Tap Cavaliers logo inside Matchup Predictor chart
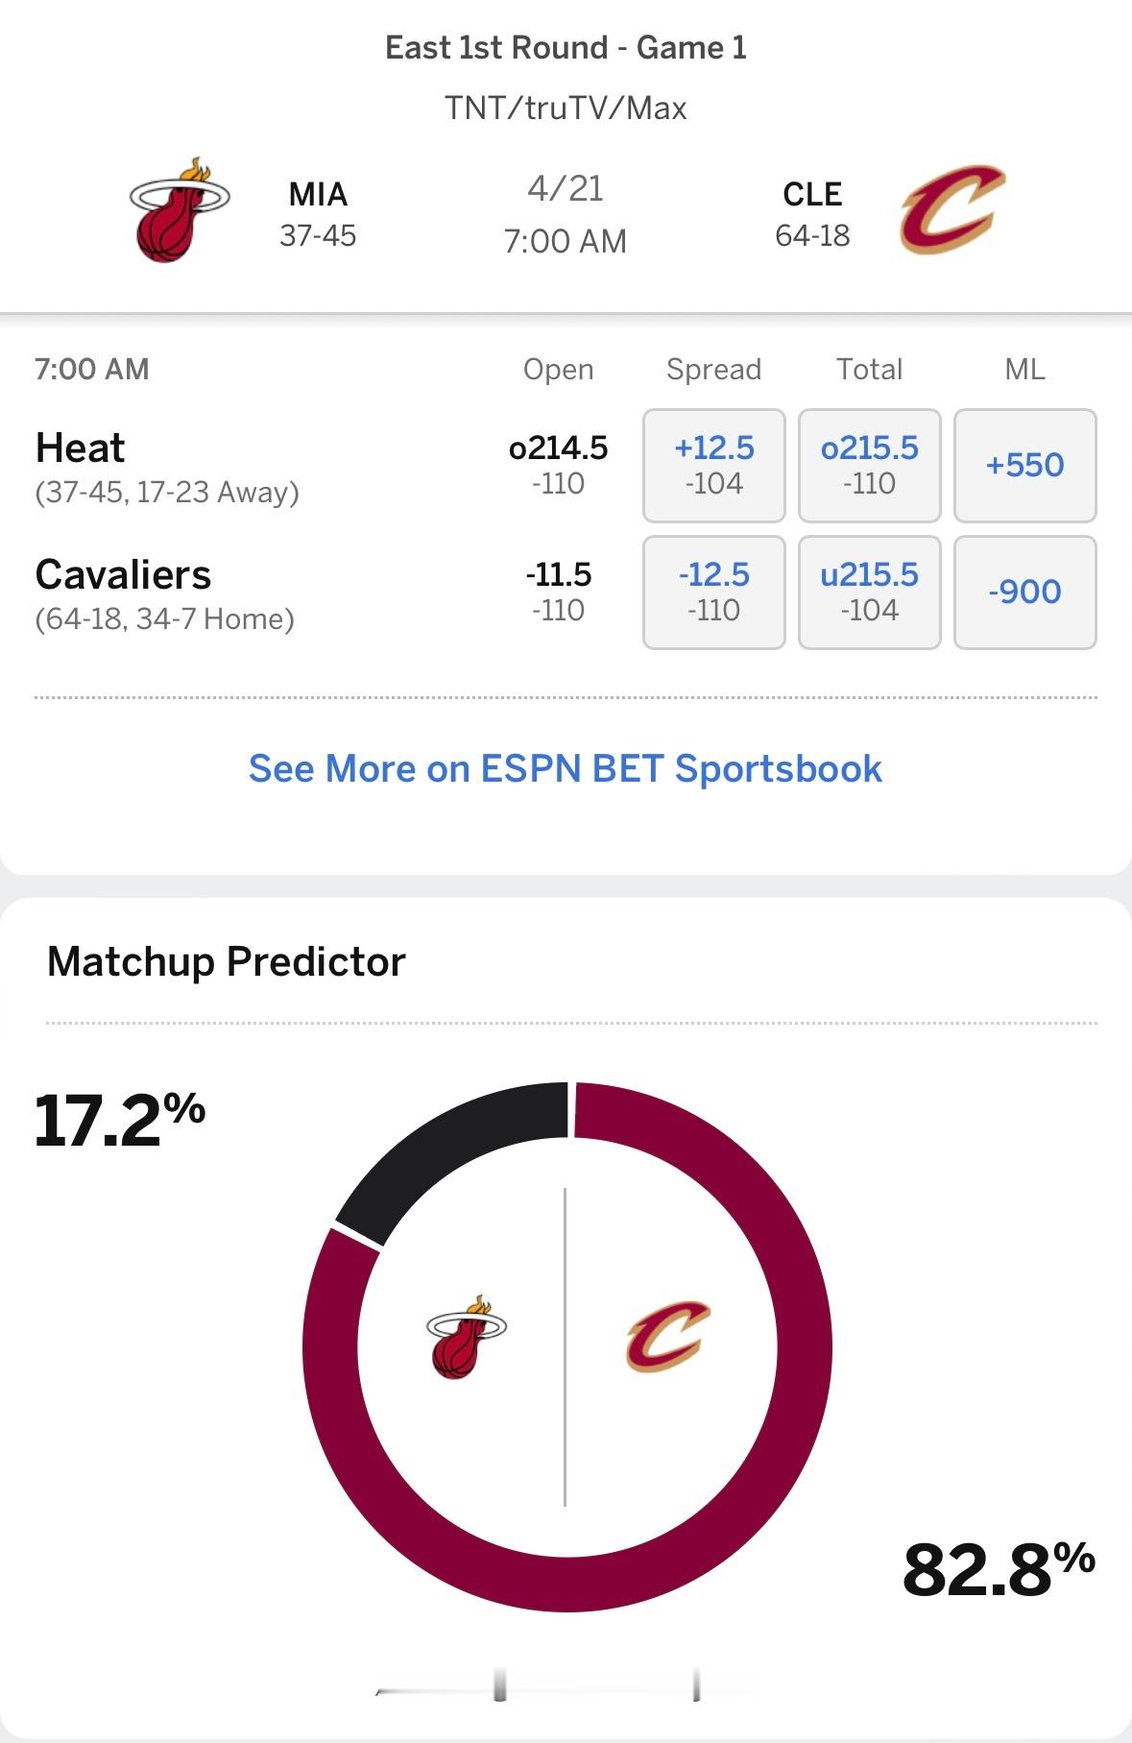Viewport: 1132px width, 1743px height. [x=668, y=1337]
